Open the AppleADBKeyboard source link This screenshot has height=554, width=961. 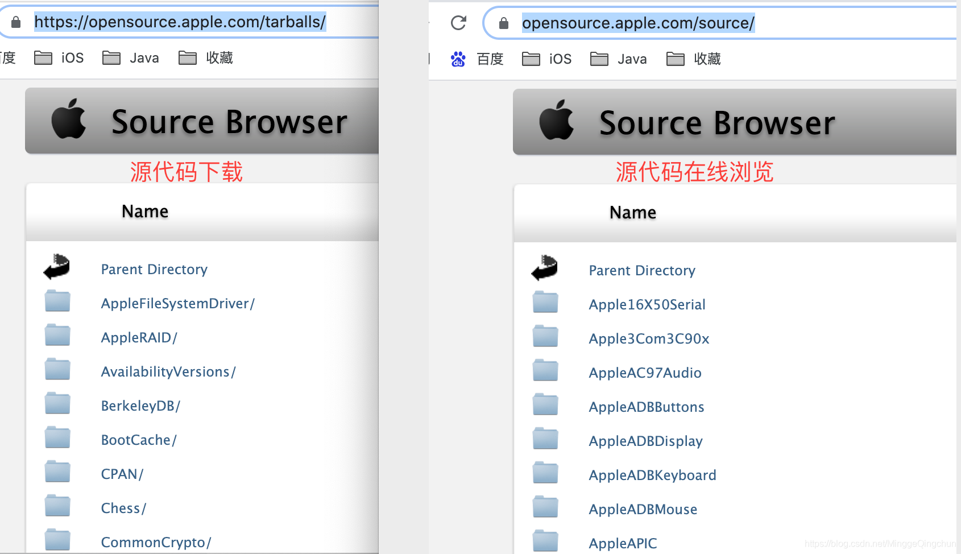[x=652, y=475]
